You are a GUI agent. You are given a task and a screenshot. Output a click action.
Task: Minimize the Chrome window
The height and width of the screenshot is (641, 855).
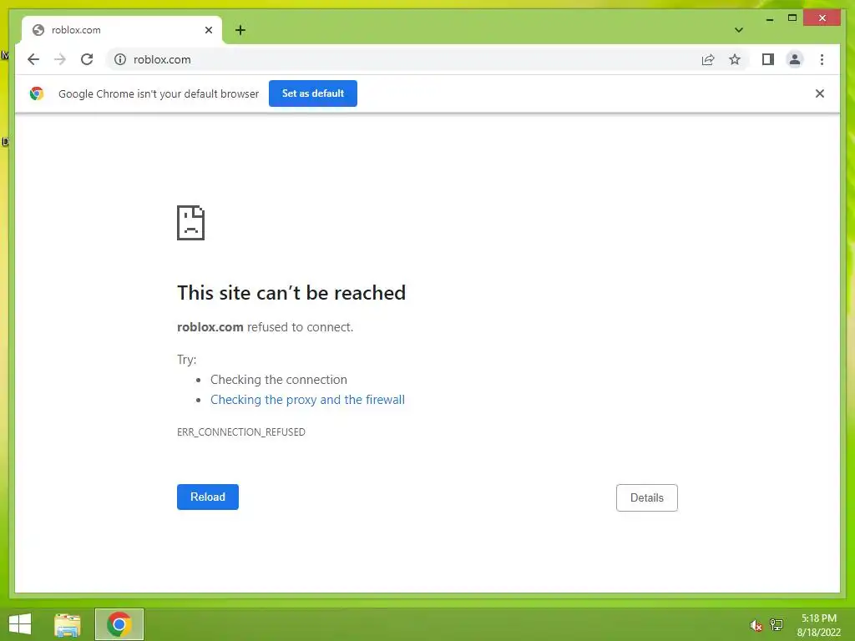click(x=769, y=18)
